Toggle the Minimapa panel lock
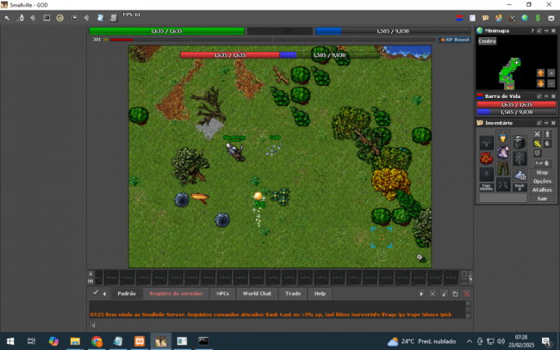This screenshot has height=350, width=560. point(539,31)
